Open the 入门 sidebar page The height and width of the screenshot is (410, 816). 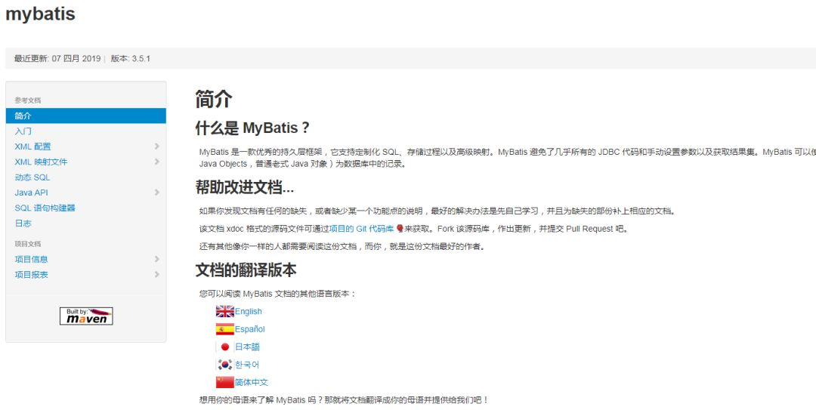point(23,131)
